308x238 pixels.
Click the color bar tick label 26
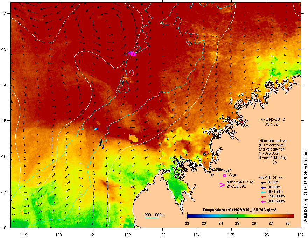click(x=254, y=223)
